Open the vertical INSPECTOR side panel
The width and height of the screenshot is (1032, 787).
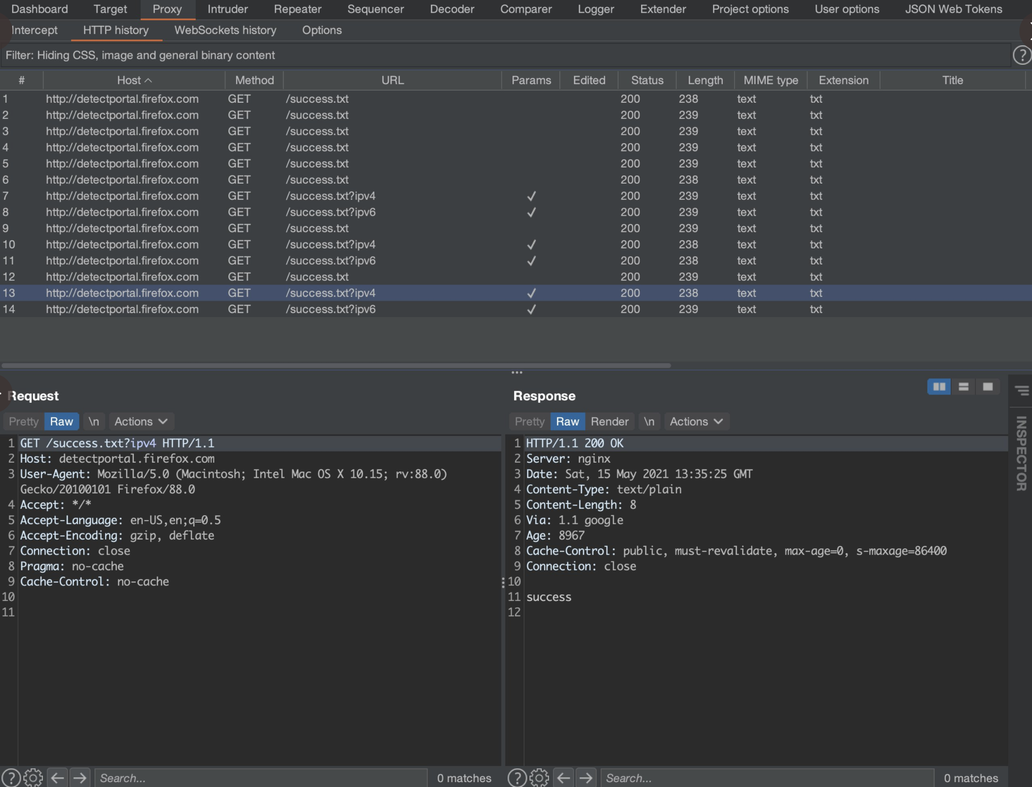[1021, 453]
